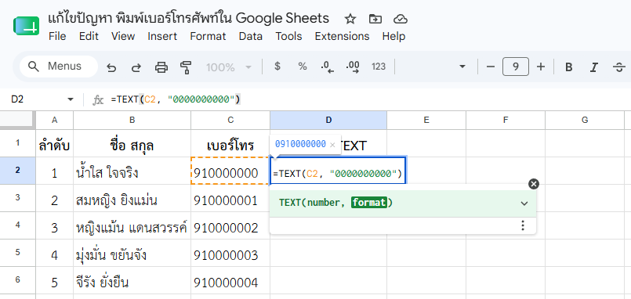Image resolution: width=631 pixels, height=299 pixels.
Task: Select column B header
Action: (132, 120)
